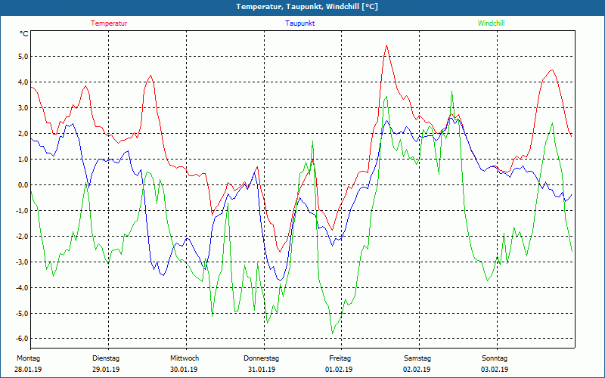Select the Donnerstag day label
The height and width of the screenshot is (378, 605).
pyautogui.click(x=262, y=358)
